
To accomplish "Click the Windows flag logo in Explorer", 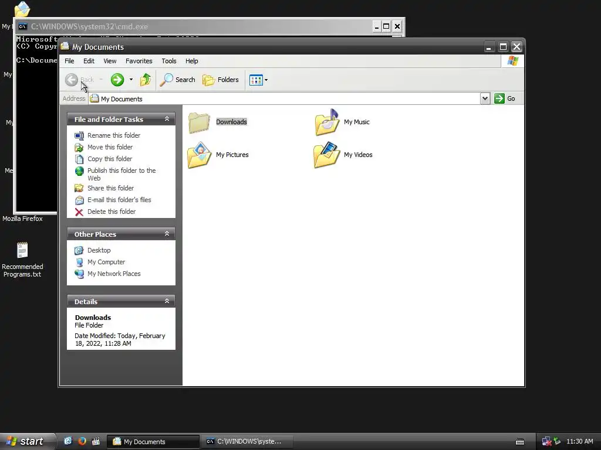I will 512,61.
